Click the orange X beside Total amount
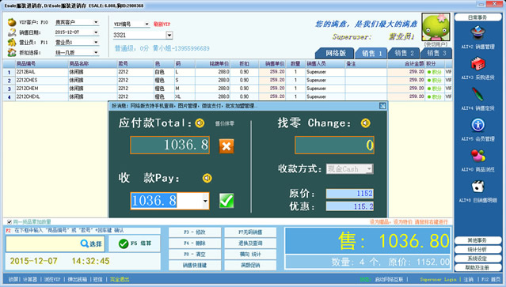 [226, 146]
